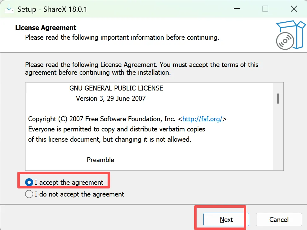Click the "Everyone is permitted to copy" line
Image resolution: width=307 pixels, height=230 pixels.
tap(117, 129)
